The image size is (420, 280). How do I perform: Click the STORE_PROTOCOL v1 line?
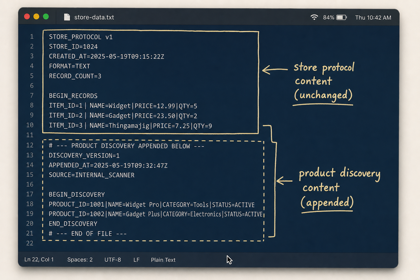[81, 37]
